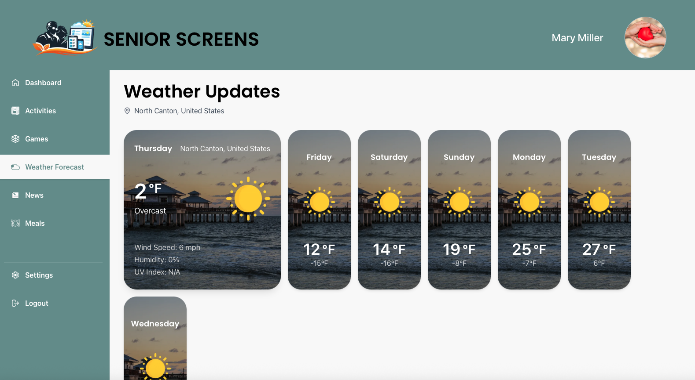Viewport: 695px width, 380px height.
Task: Navigate to Meals
Action: tap(55, 223)
